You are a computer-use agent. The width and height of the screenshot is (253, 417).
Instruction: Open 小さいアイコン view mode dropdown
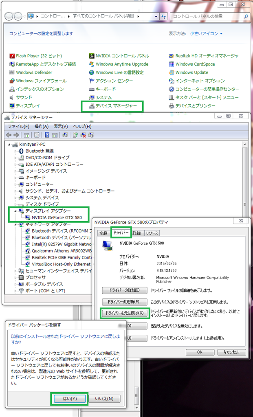click(206, 33)
